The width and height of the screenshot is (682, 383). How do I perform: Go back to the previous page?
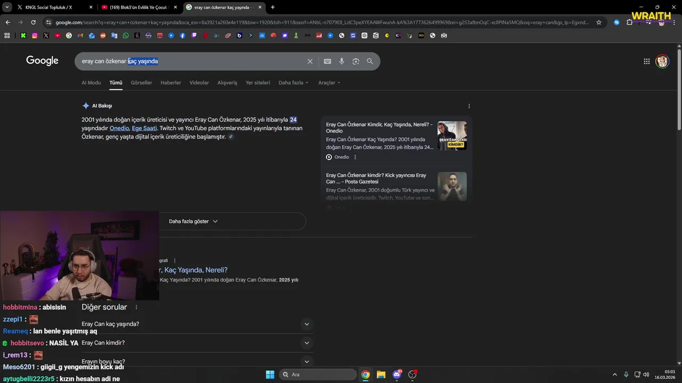pos(7,22)
